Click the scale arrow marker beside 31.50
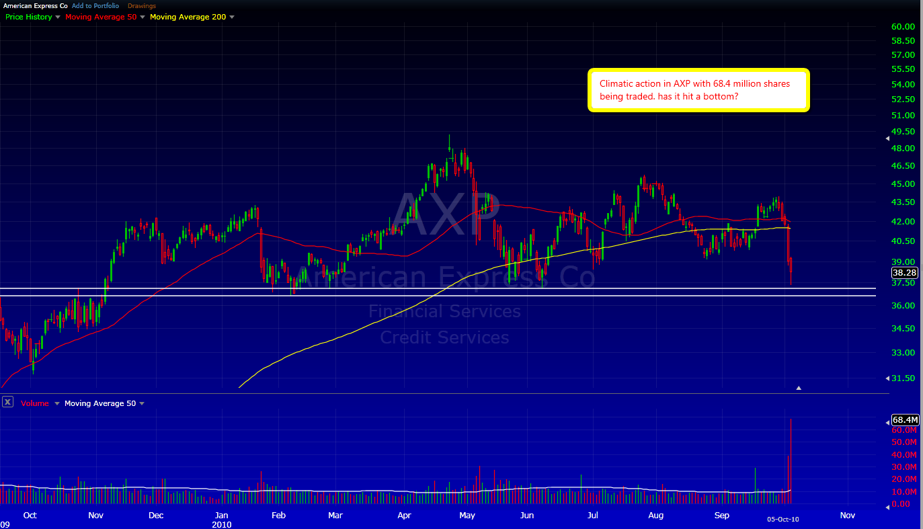 point(887,378)
